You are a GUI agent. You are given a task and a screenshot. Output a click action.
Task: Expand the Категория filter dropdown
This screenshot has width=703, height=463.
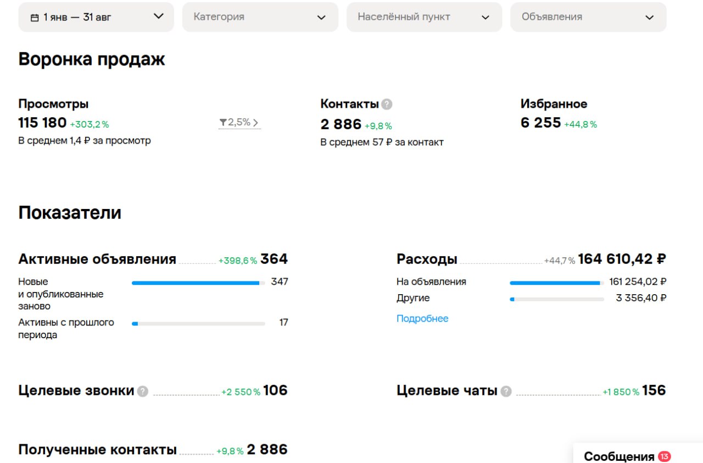[260, 17]
